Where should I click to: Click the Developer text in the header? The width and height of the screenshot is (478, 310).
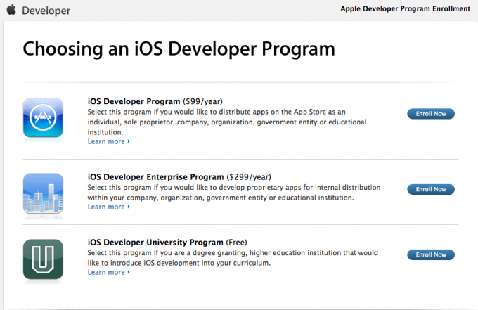click(46, 11)
